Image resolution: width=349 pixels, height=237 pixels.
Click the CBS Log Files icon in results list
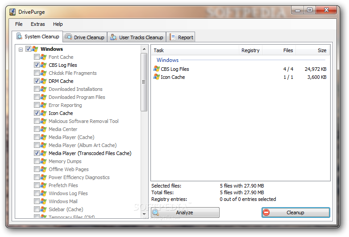tap(157, 69)
